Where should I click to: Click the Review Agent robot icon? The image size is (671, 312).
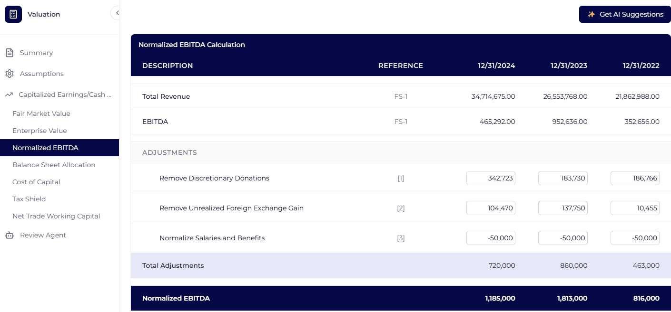click(9, 235)
